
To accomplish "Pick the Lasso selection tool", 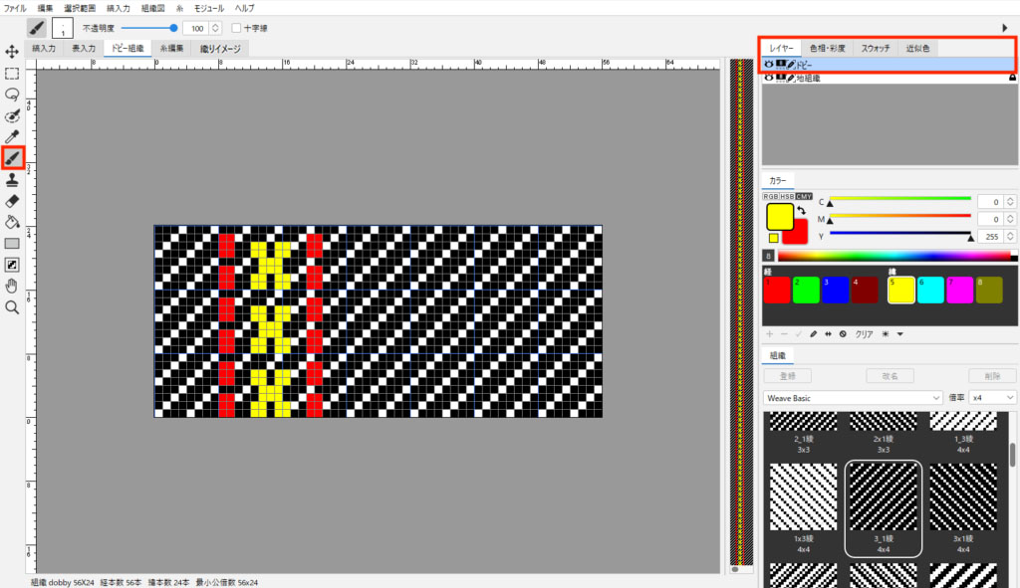I will click(x=12, y=94).
